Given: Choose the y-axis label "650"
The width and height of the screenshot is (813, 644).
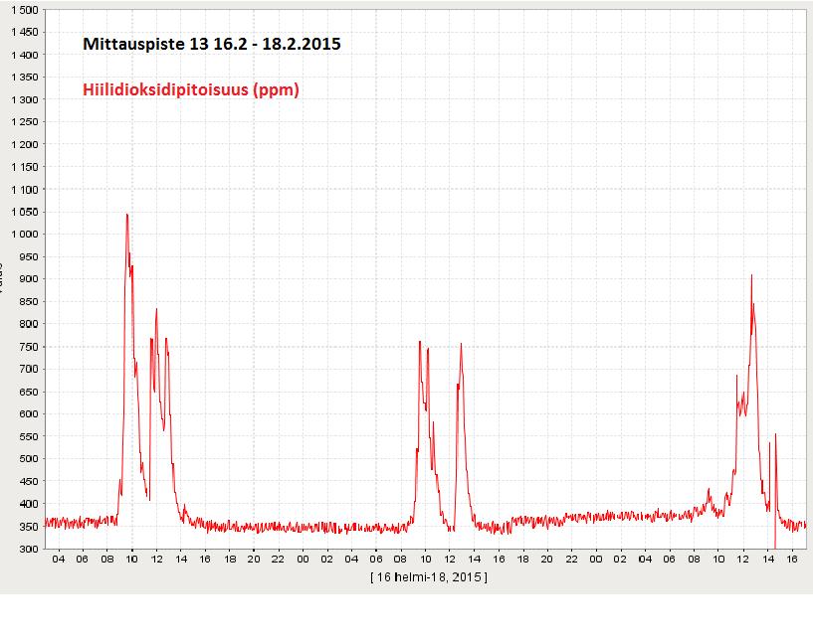Looking at the screenshot, I should 29,392.
